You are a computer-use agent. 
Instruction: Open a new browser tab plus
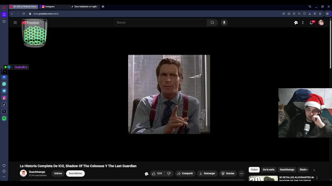pyautogui.click(x=103, y=6)
